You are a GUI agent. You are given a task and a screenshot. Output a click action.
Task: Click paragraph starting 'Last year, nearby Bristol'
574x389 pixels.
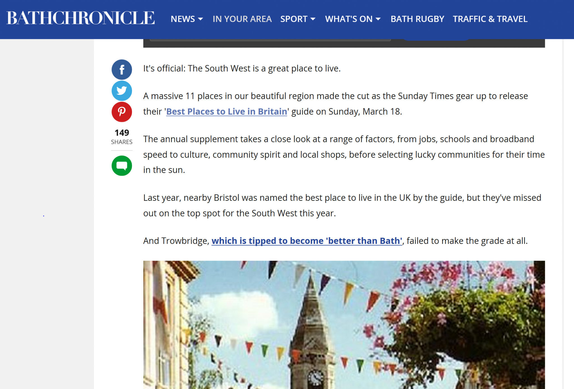[342, 206]
